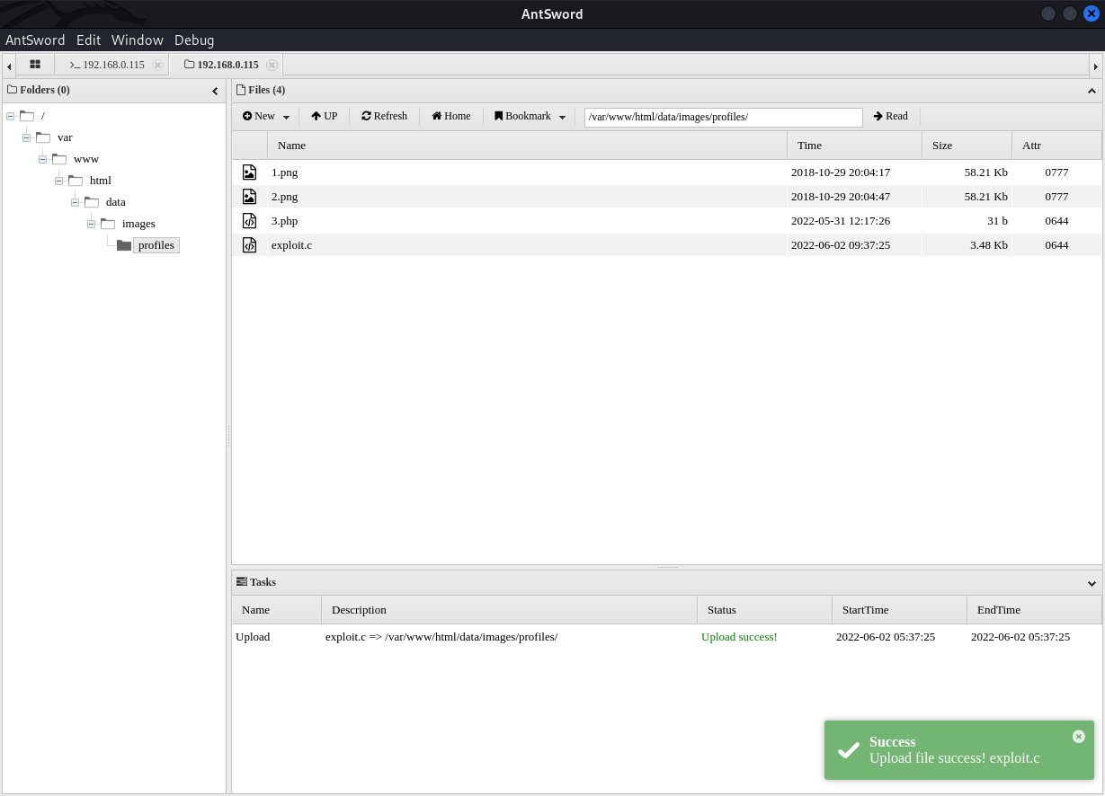
Task: Close the file manager 192.168.0.115 tab
Action: click(x=272, y=65)
